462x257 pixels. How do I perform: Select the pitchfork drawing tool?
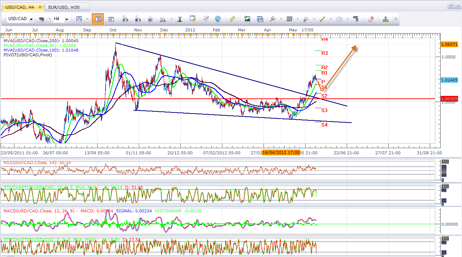[x=273, y=19]
